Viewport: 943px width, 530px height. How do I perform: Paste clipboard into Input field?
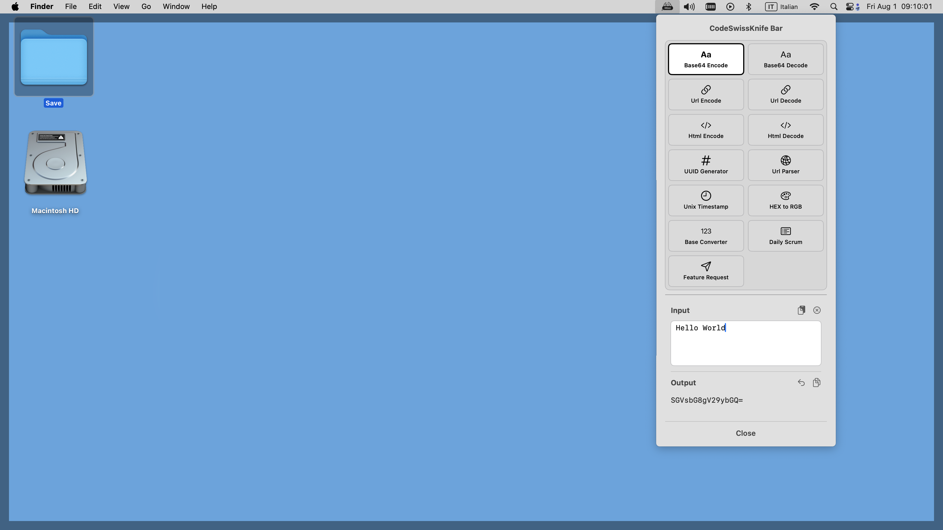click(x=801, y=310)
